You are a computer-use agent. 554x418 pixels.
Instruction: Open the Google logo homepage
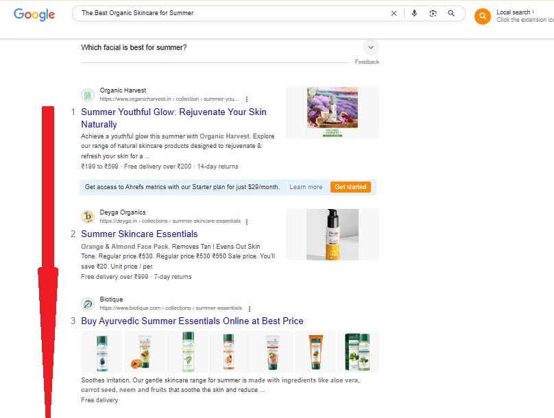point(34,14)
